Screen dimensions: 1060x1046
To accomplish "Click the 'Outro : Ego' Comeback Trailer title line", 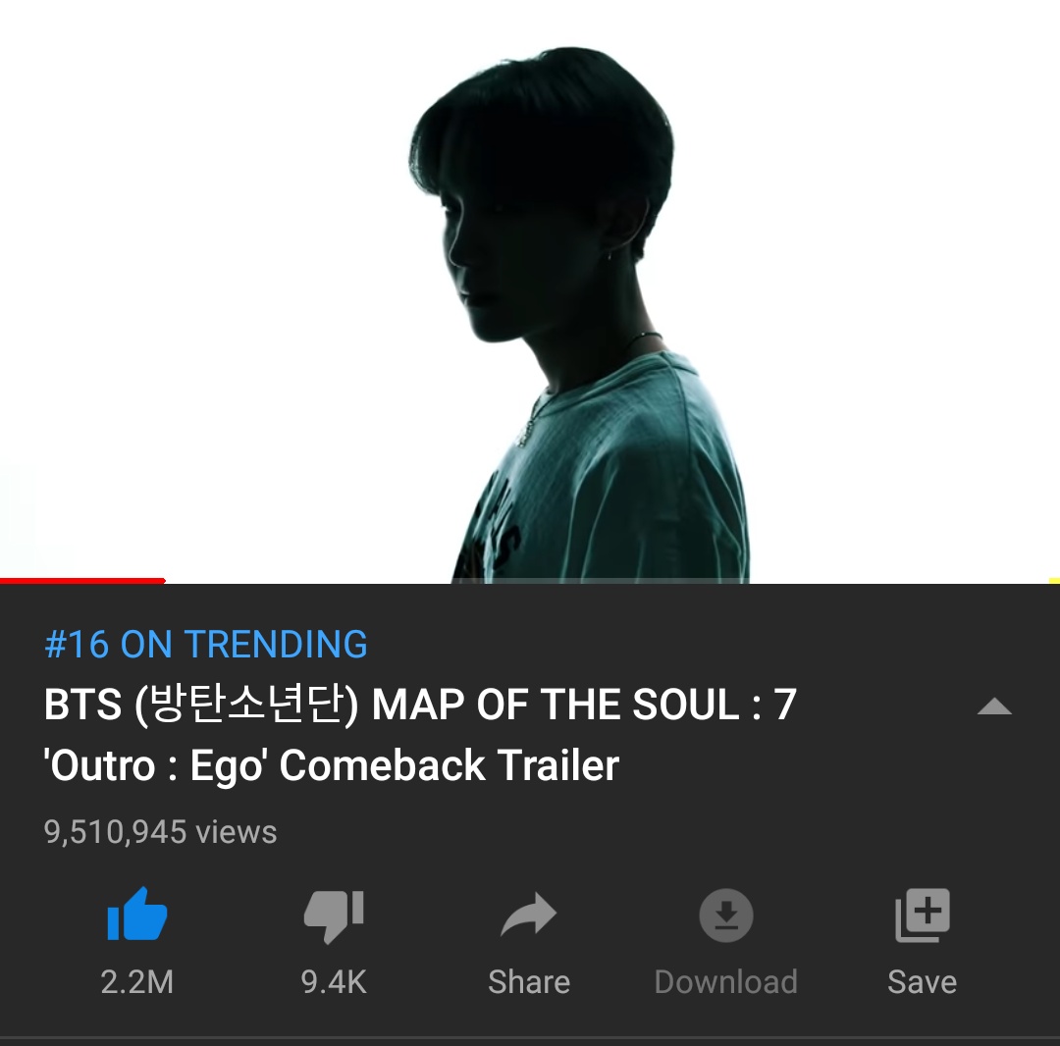I will pyautogui.click(x=332, y=765).
